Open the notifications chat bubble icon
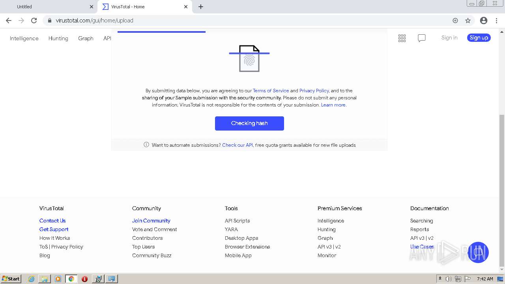The image size is (505, 284). click(x=422, y=38)
